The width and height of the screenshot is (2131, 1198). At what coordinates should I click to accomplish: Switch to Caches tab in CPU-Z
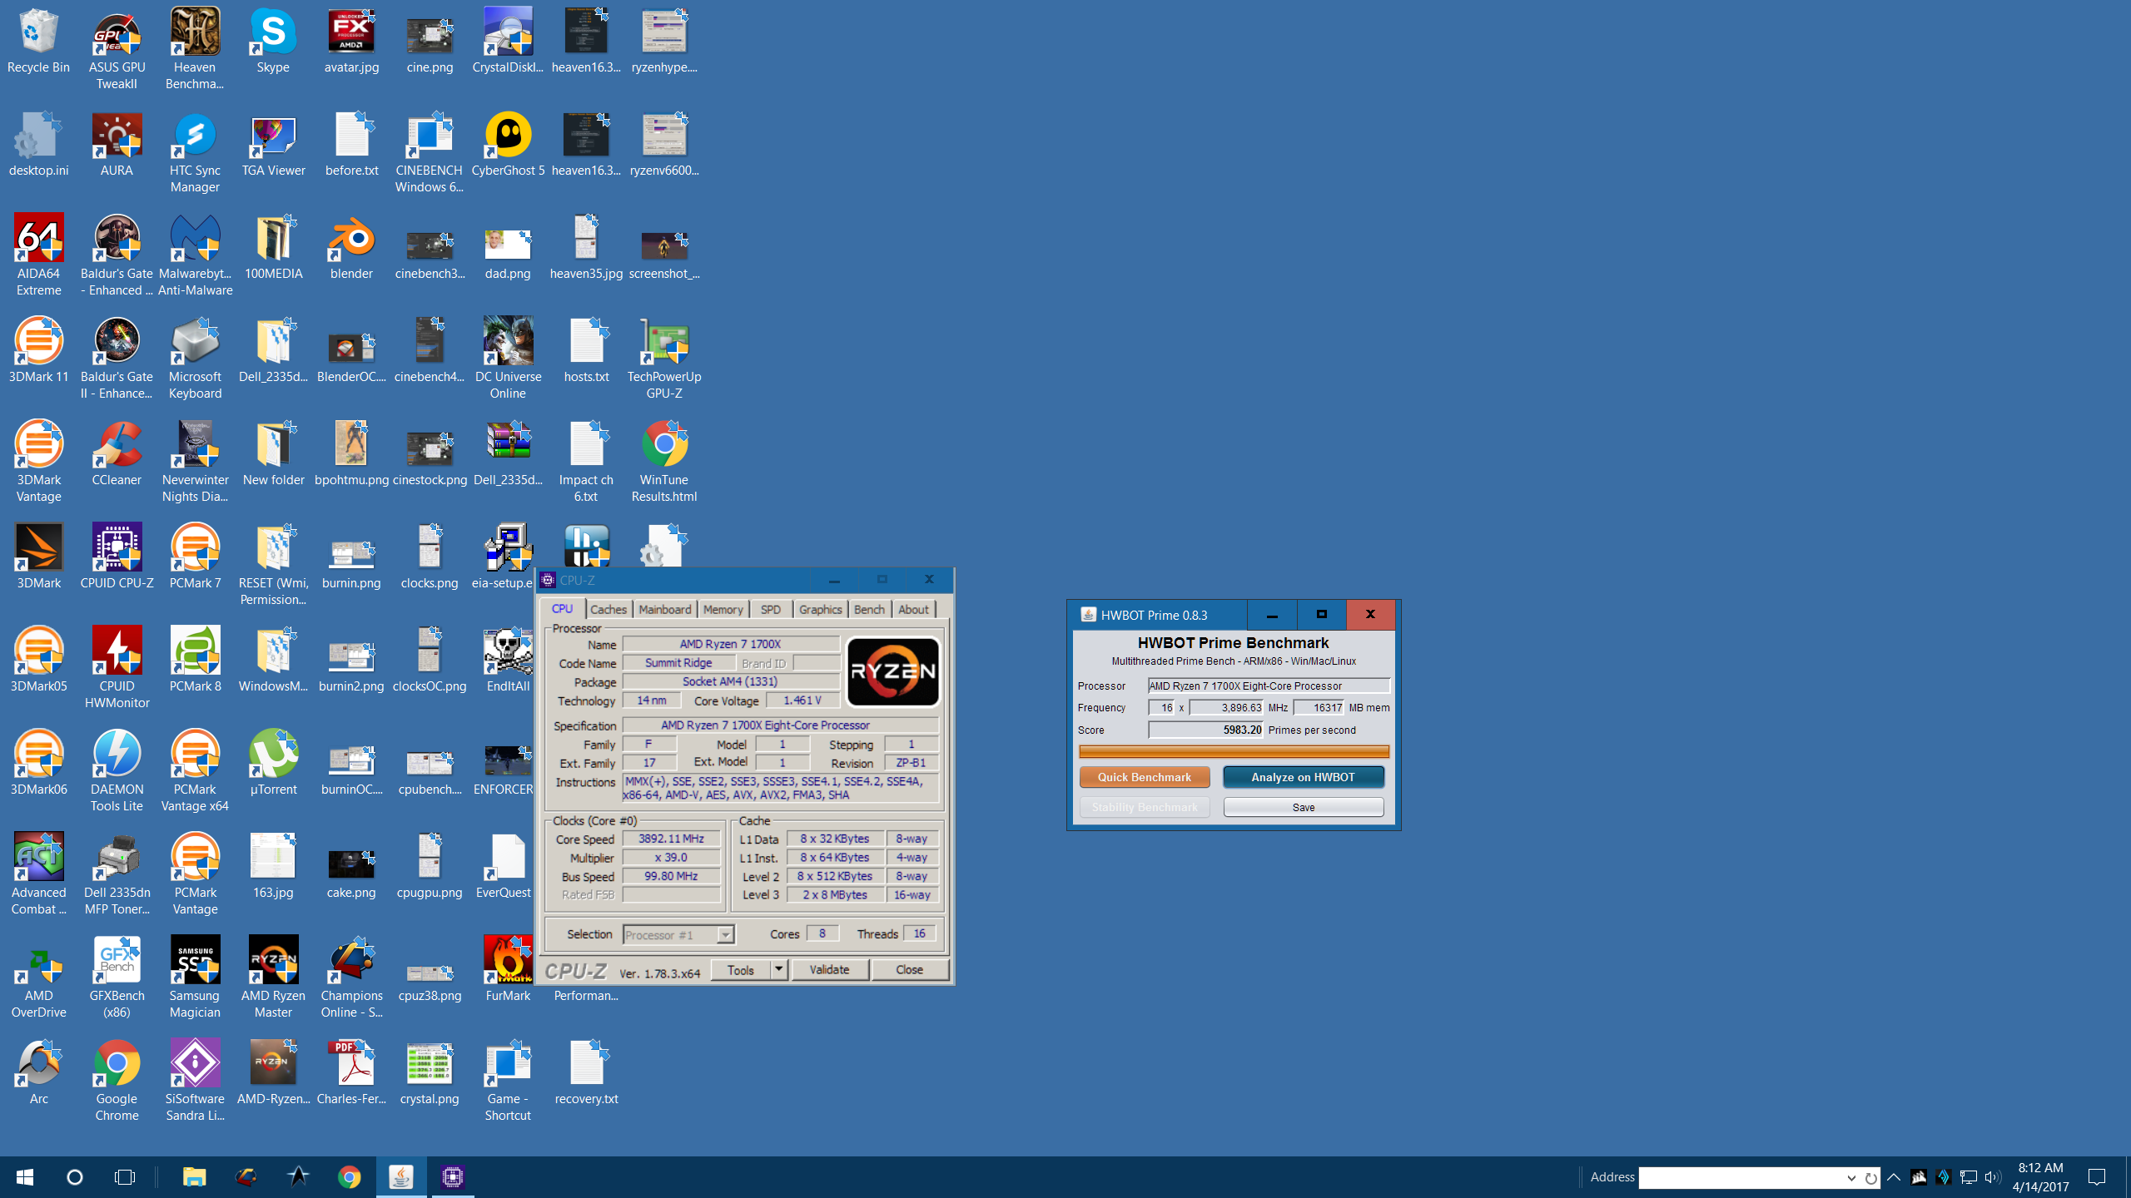click(x=609, y=610)
